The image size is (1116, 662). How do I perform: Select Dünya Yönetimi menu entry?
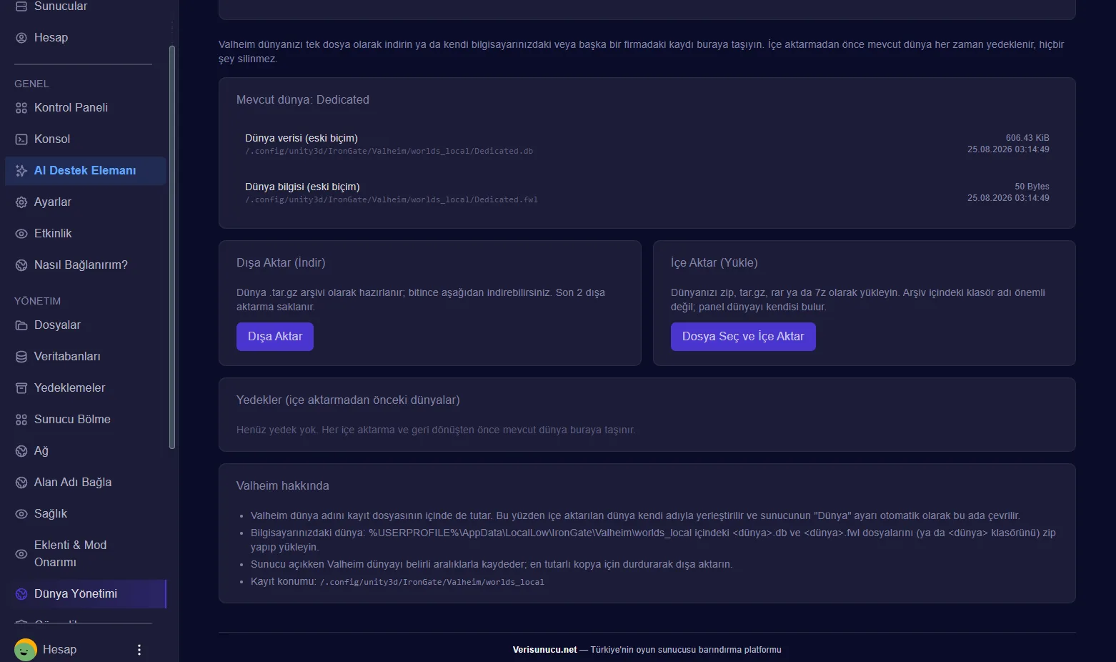click(86, 594)
